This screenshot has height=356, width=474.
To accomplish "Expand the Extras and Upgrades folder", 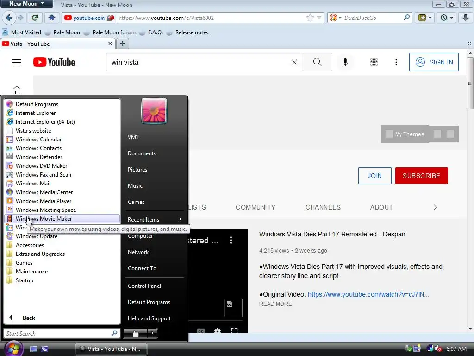I will 62,254.
